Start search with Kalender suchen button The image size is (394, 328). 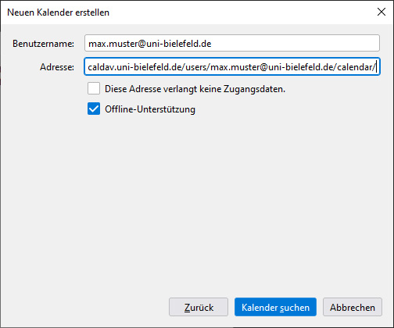[x=275, y=307]
